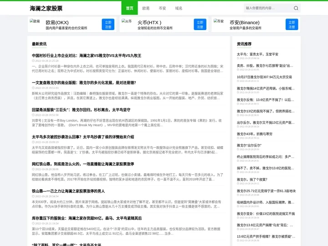Open the 欧易(OKX) card title

tap(57, 22)
